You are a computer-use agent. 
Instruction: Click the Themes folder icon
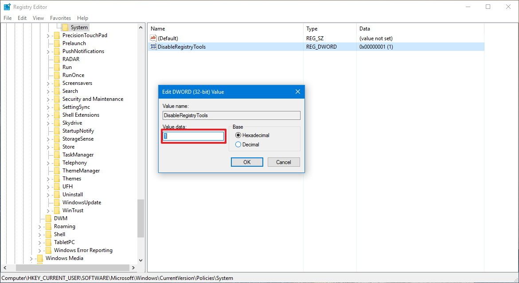tap(57, 178)
